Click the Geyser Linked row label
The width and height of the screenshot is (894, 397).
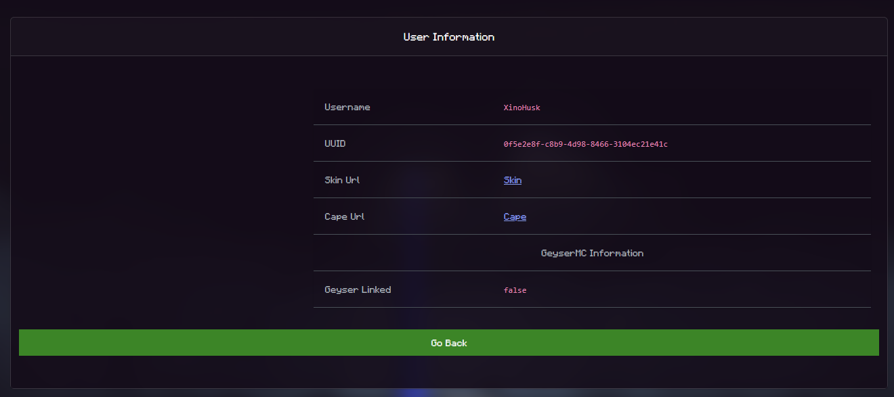coord(358,290)
